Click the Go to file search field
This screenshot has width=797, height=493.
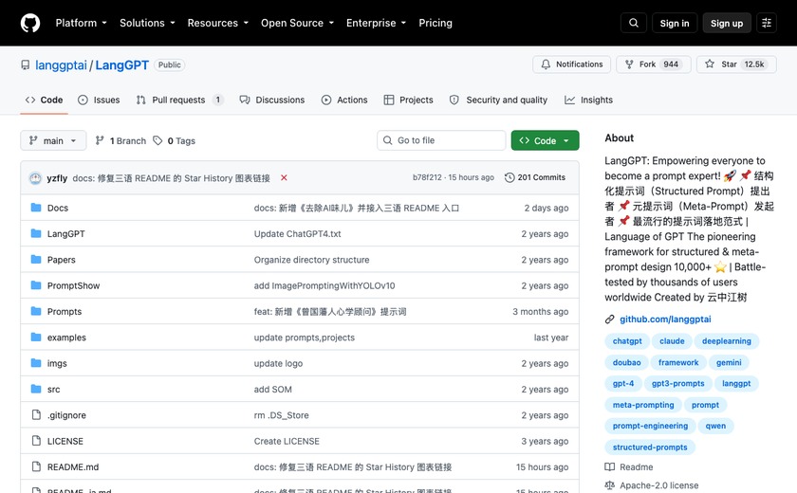point(441,140)
